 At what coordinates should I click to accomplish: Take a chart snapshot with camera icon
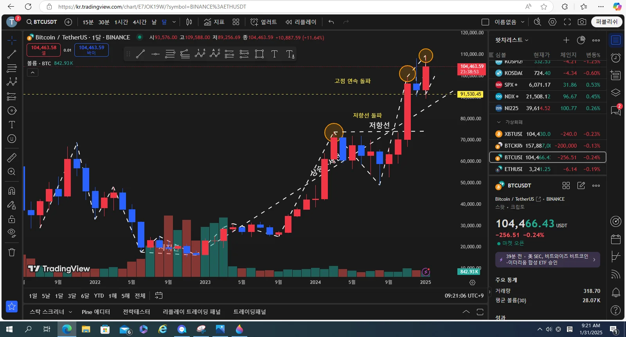pyautogui.click(x=582, y=22)
